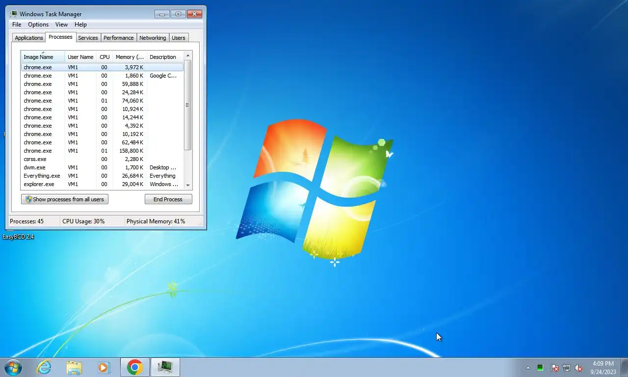Click the Show desktop strip at taskbar end
This screenshot has width=628, height=377.
click(625, 368)
